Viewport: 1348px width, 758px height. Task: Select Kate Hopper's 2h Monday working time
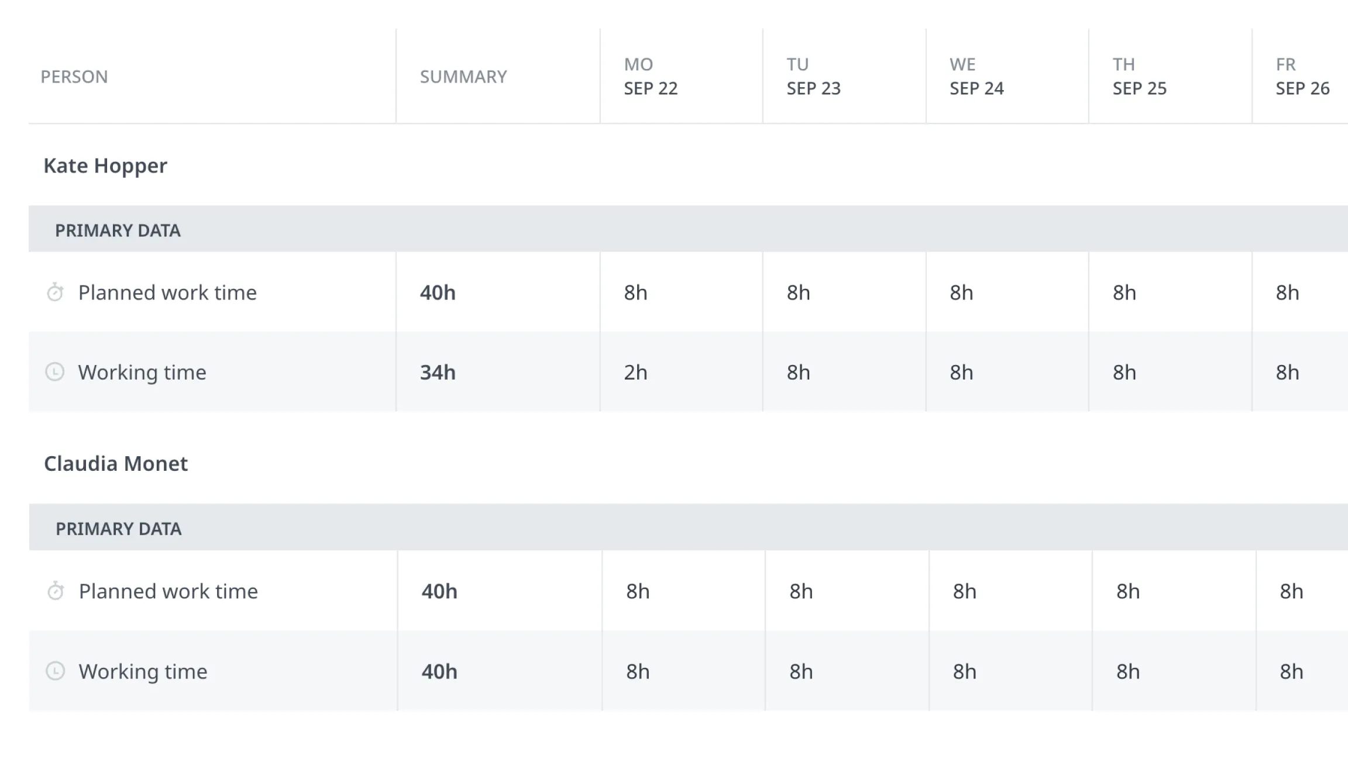tap(635, 372)
